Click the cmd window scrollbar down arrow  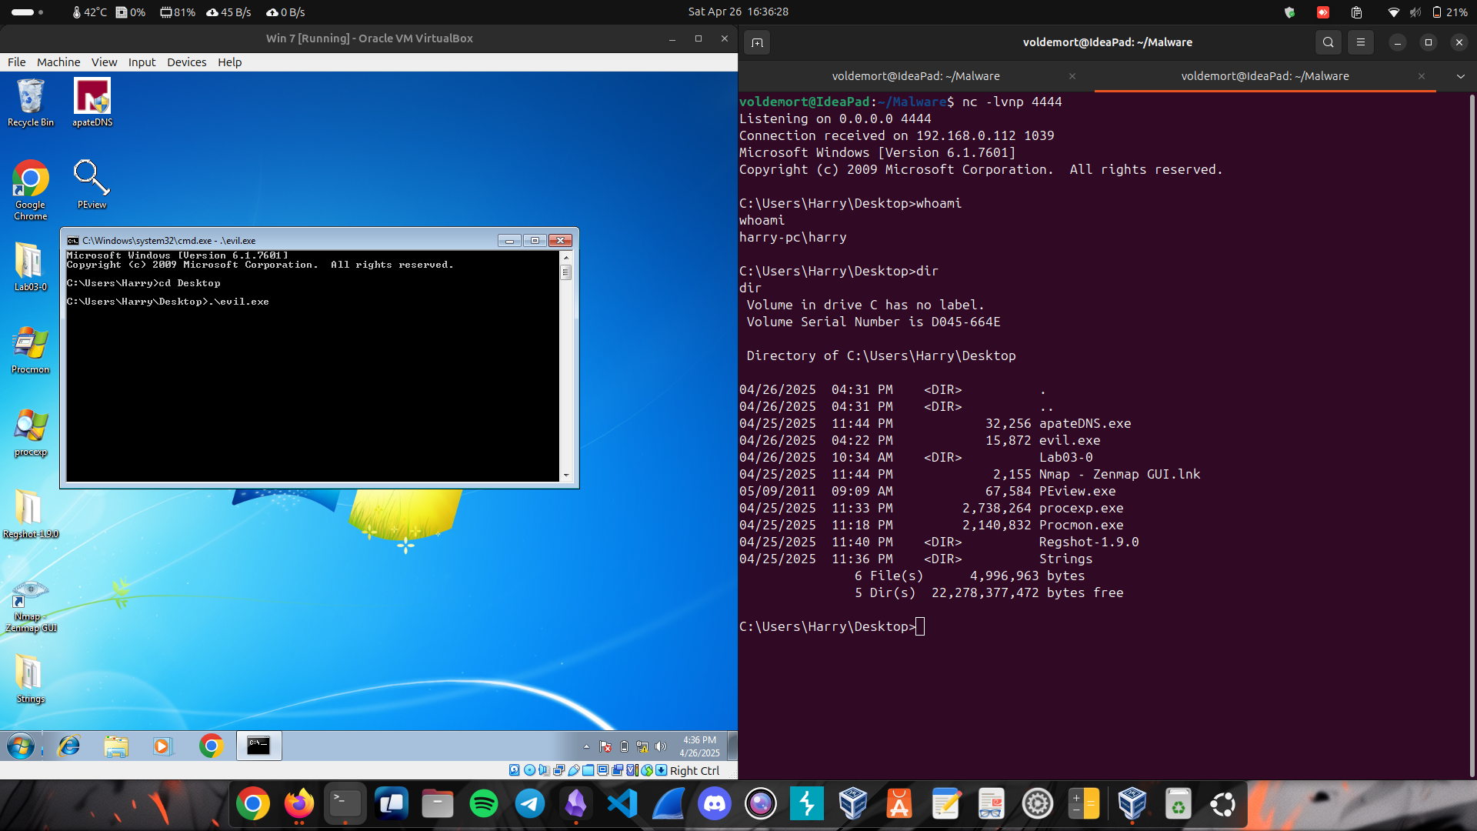tap(566, 476)
